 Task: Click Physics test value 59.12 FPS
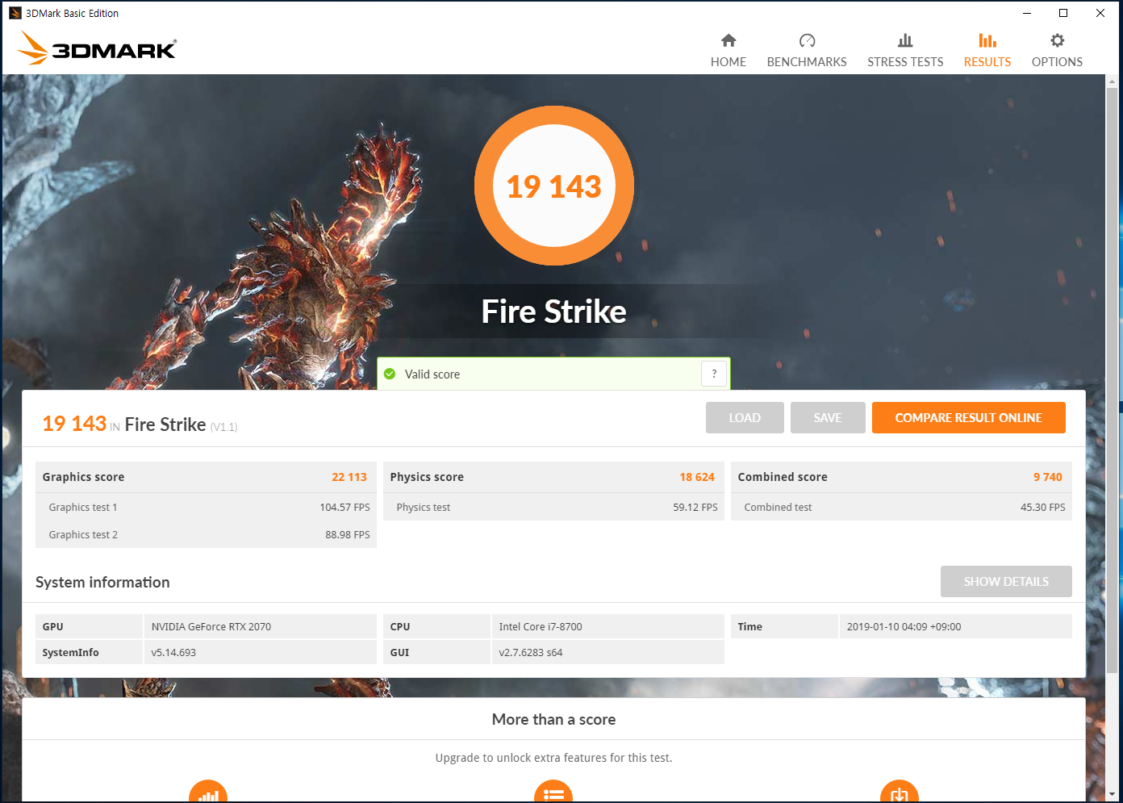point(695,508)
